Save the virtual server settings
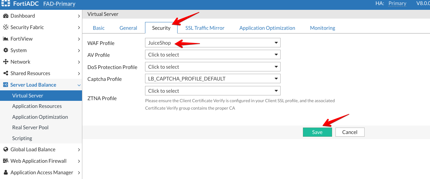 pyautogui.click(x=317, y=132)
